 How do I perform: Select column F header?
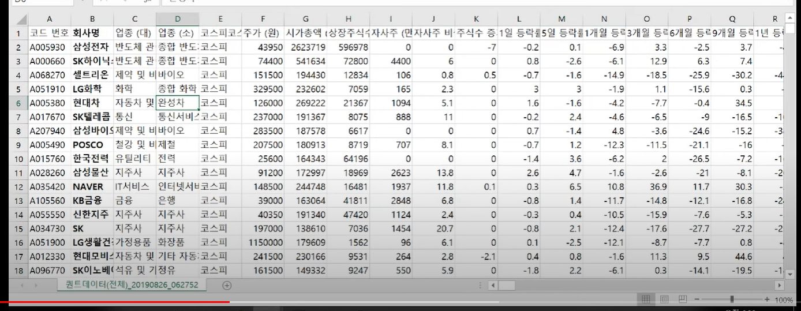[263, 19]
